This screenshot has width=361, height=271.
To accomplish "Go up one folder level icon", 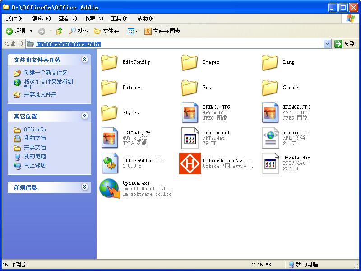I will coord(60,31).
